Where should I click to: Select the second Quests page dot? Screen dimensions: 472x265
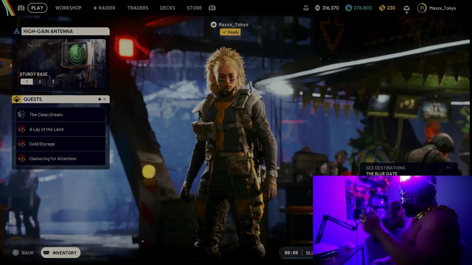[105, 99]
